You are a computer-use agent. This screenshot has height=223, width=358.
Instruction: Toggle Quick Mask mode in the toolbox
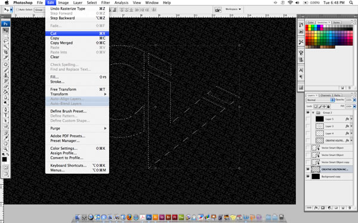[6, 168]
